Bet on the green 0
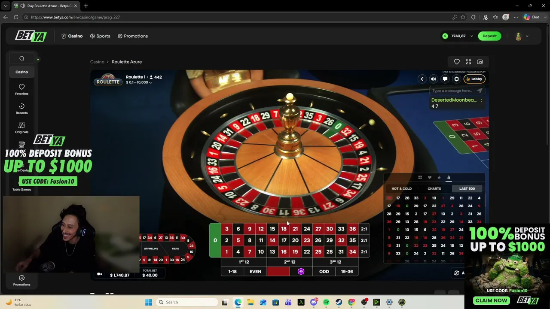550x309 pixels. 215,240
